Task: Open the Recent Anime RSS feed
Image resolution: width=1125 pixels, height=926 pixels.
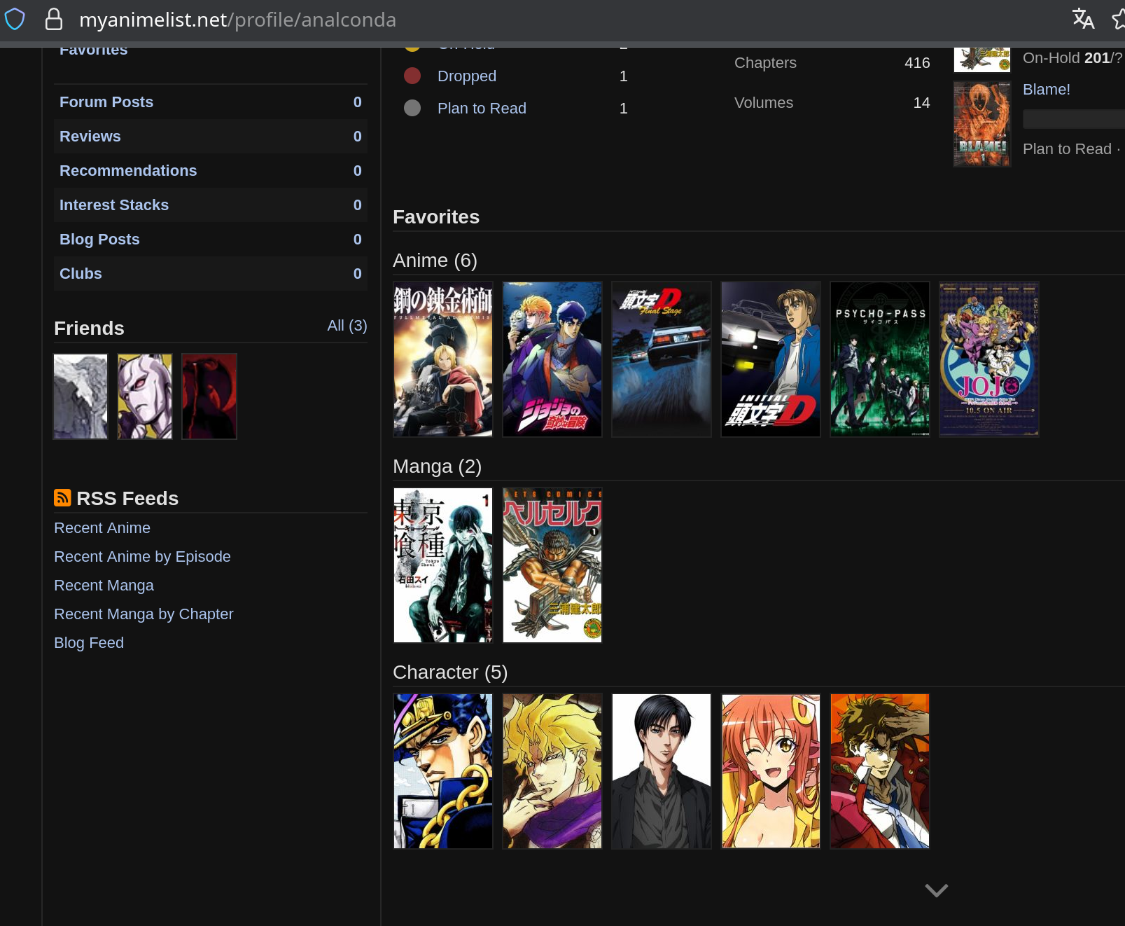Action: coord(102,528)
